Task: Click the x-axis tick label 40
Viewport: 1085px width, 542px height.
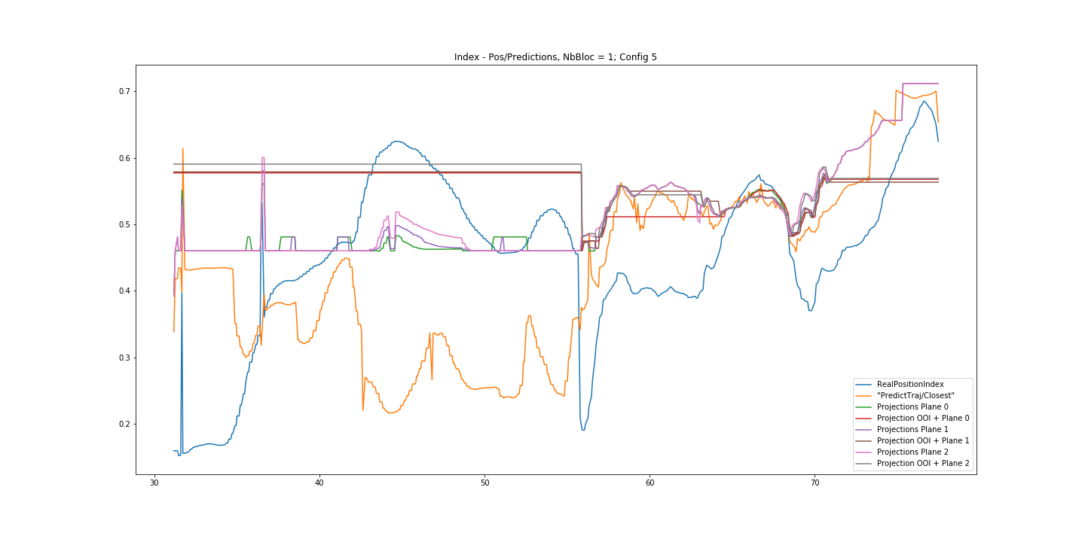Action: point(319,483)
